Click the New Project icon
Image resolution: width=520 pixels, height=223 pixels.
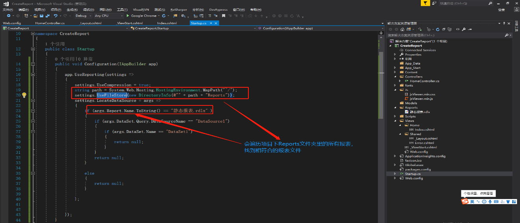click(x=26, y=16)
